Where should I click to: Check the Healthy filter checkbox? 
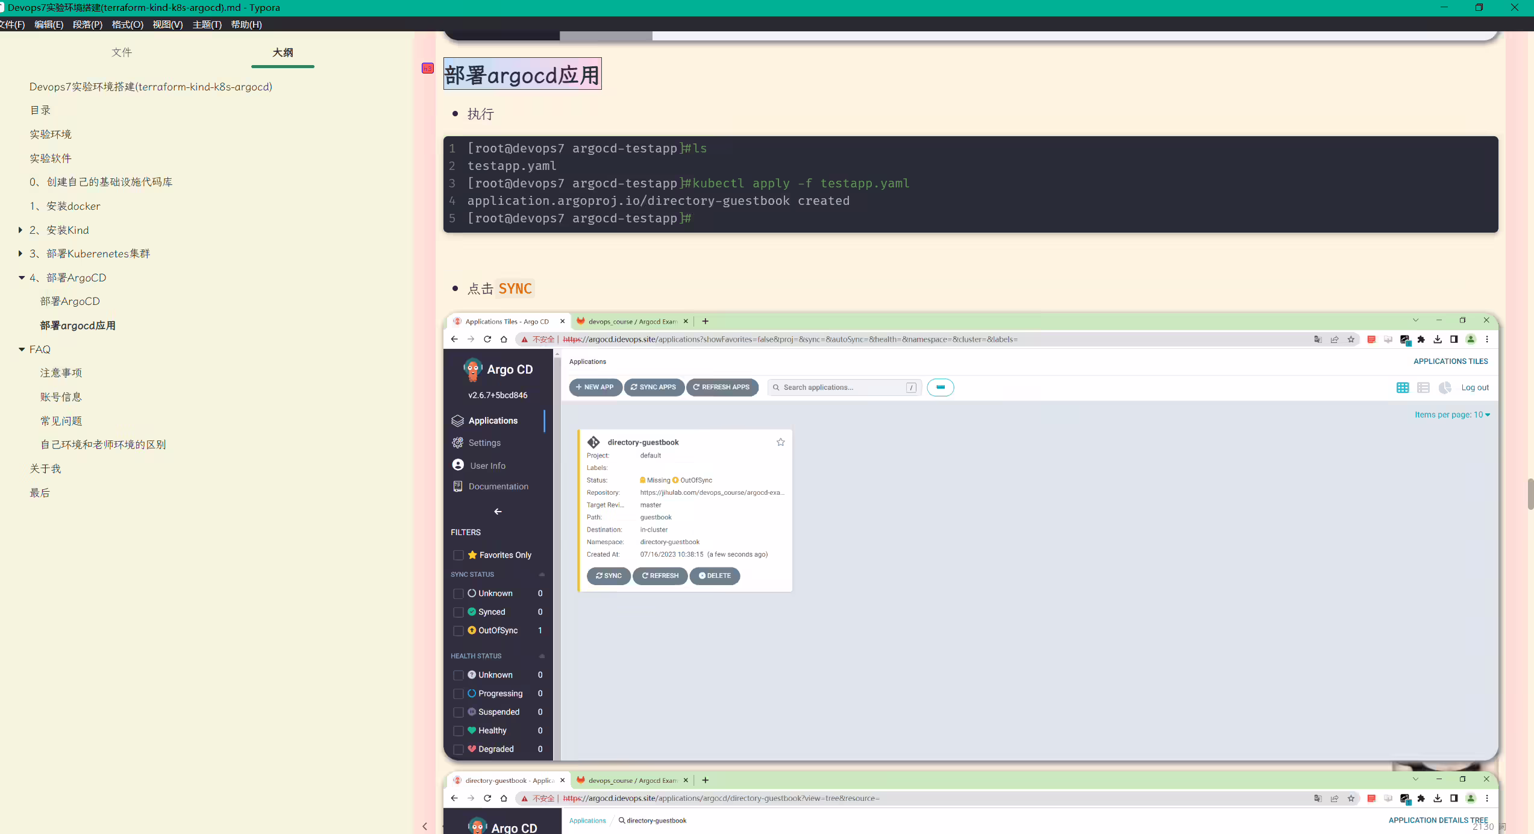point(459,731)
